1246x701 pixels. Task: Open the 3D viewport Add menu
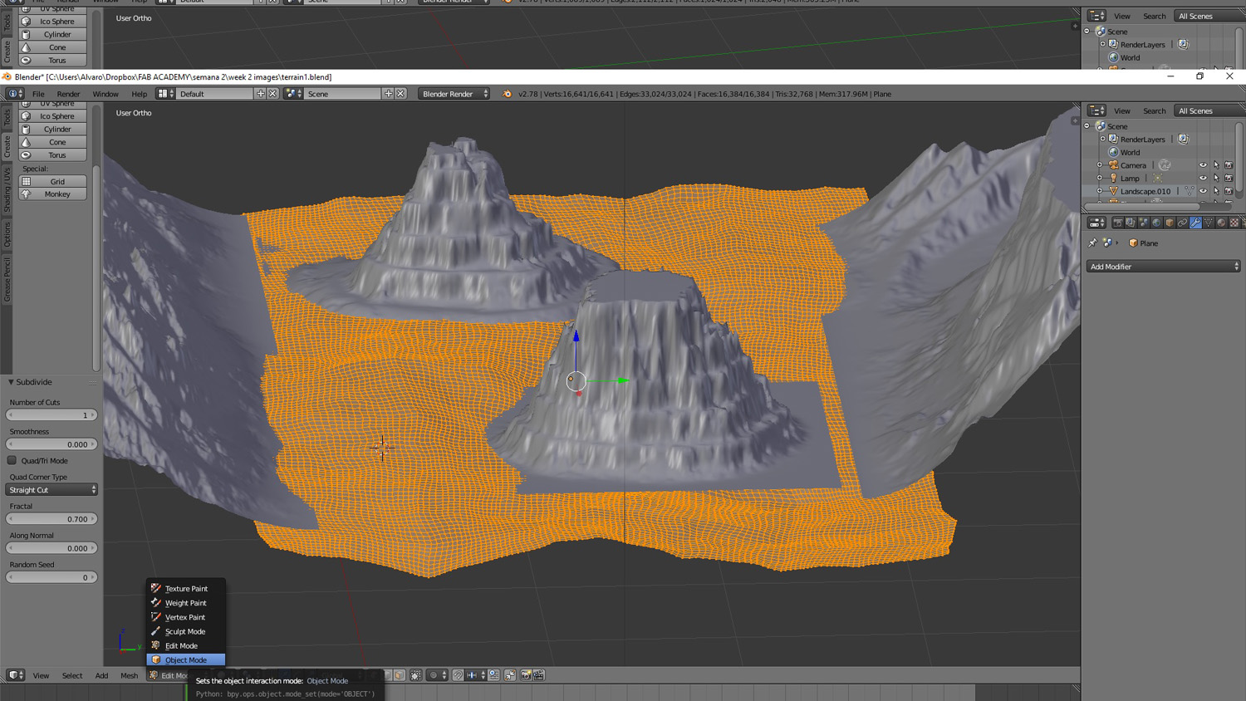tap(101, 676)
